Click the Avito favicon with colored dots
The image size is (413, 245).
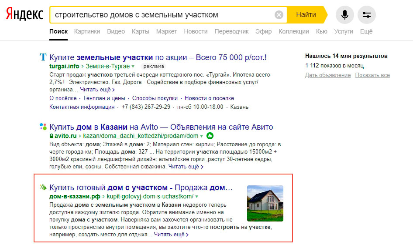pyautogui.click(x=43, y=127)
